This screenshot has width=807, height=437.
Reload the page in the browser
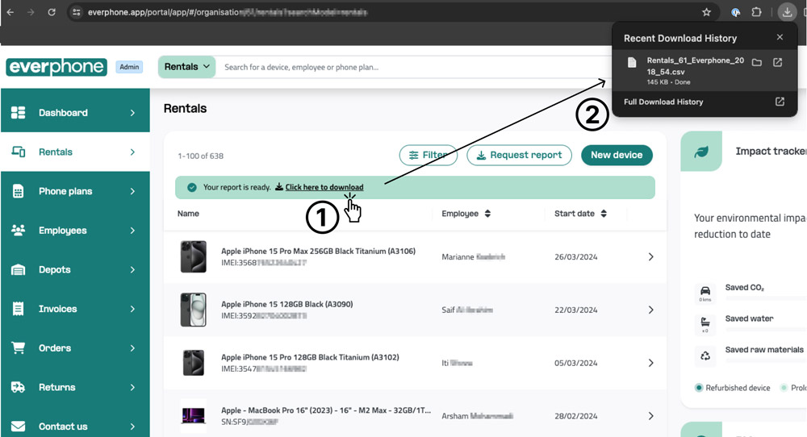(52, 12)
